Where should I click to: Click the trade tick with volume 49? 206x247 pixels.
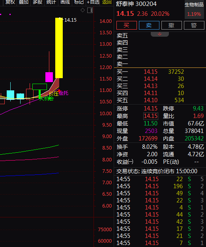160,193
